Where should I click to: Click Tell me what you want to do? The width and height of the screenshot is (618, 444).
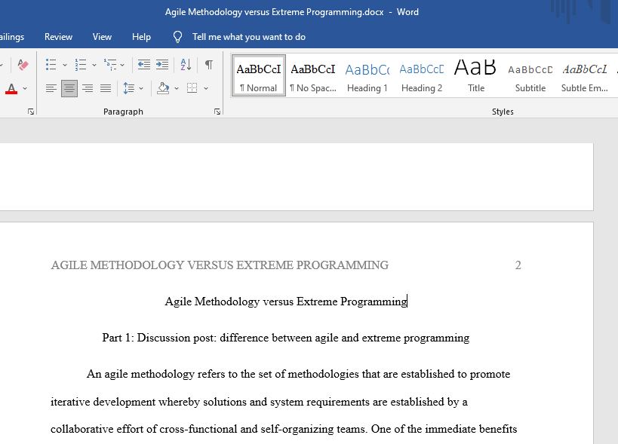coord(249,37)
